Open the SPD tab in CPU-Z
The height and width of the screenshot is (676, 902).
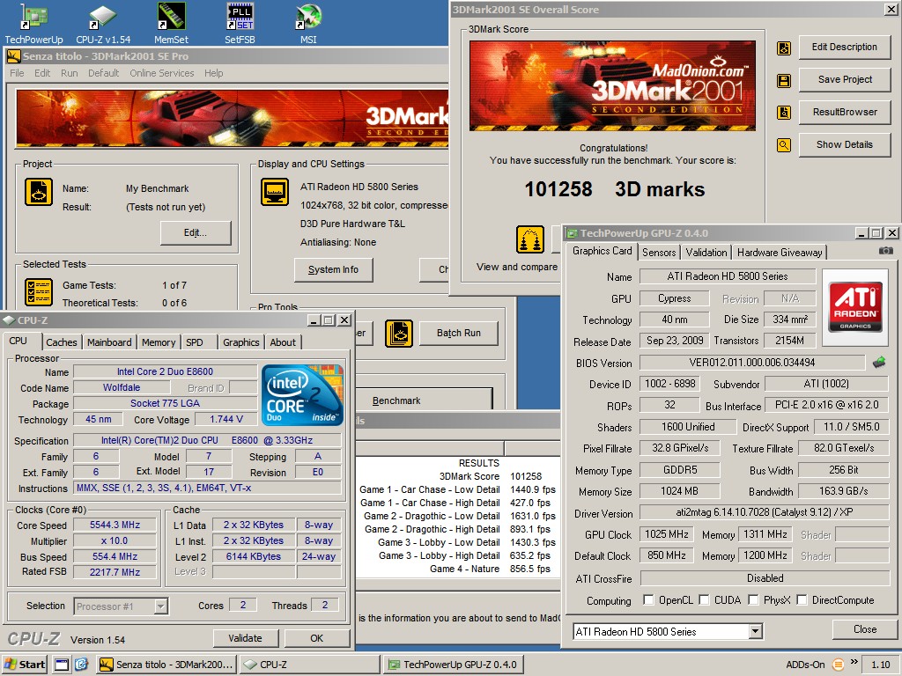pyautogui.click(x=195, y=342)
